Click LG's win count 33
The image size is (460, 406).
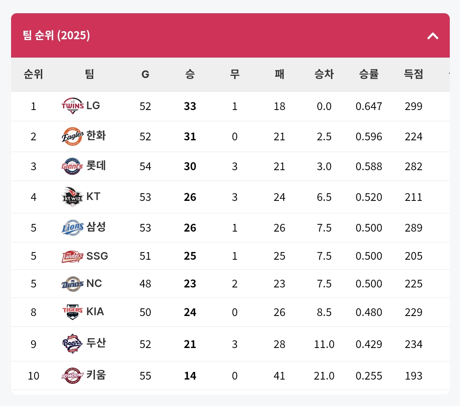tap(190, 106)
